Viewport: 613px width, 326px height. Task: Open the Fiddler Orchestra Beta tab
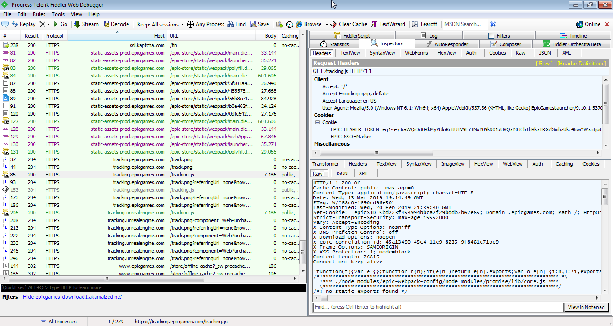(x=572, y=44)
